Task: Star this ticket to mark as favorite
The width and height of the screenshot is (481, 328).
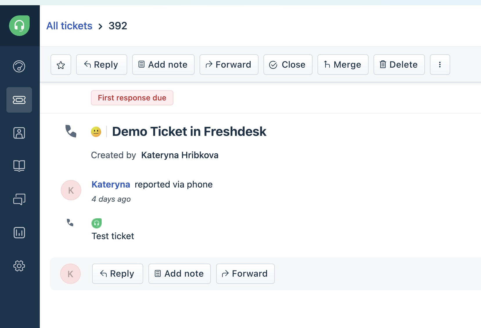Action: 61,65
